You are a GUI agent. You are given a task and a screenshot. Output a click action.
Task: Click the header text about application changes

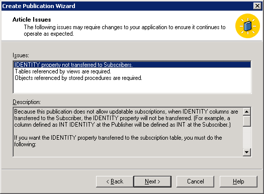pyautogui.click(x=125, y=30)
